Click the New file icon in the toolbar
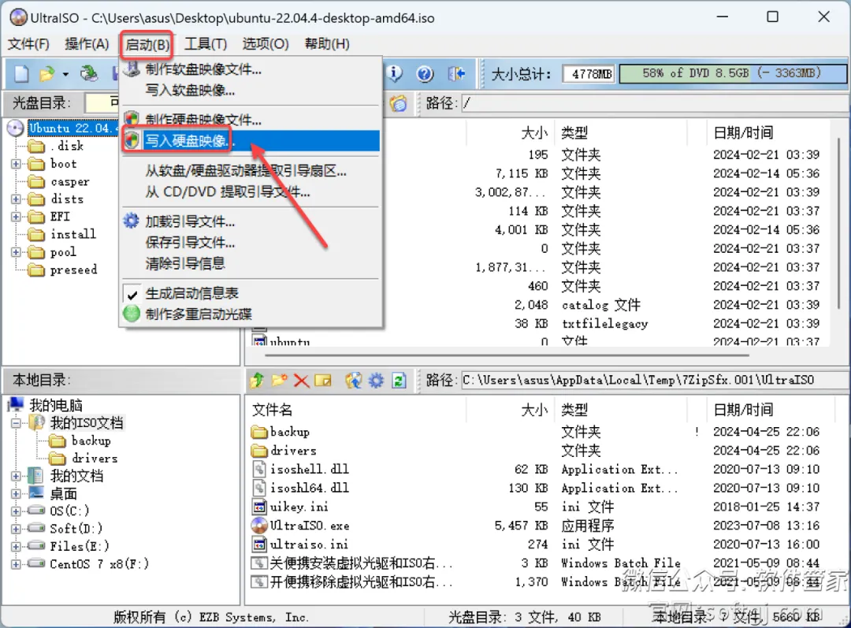 [21, 73]
